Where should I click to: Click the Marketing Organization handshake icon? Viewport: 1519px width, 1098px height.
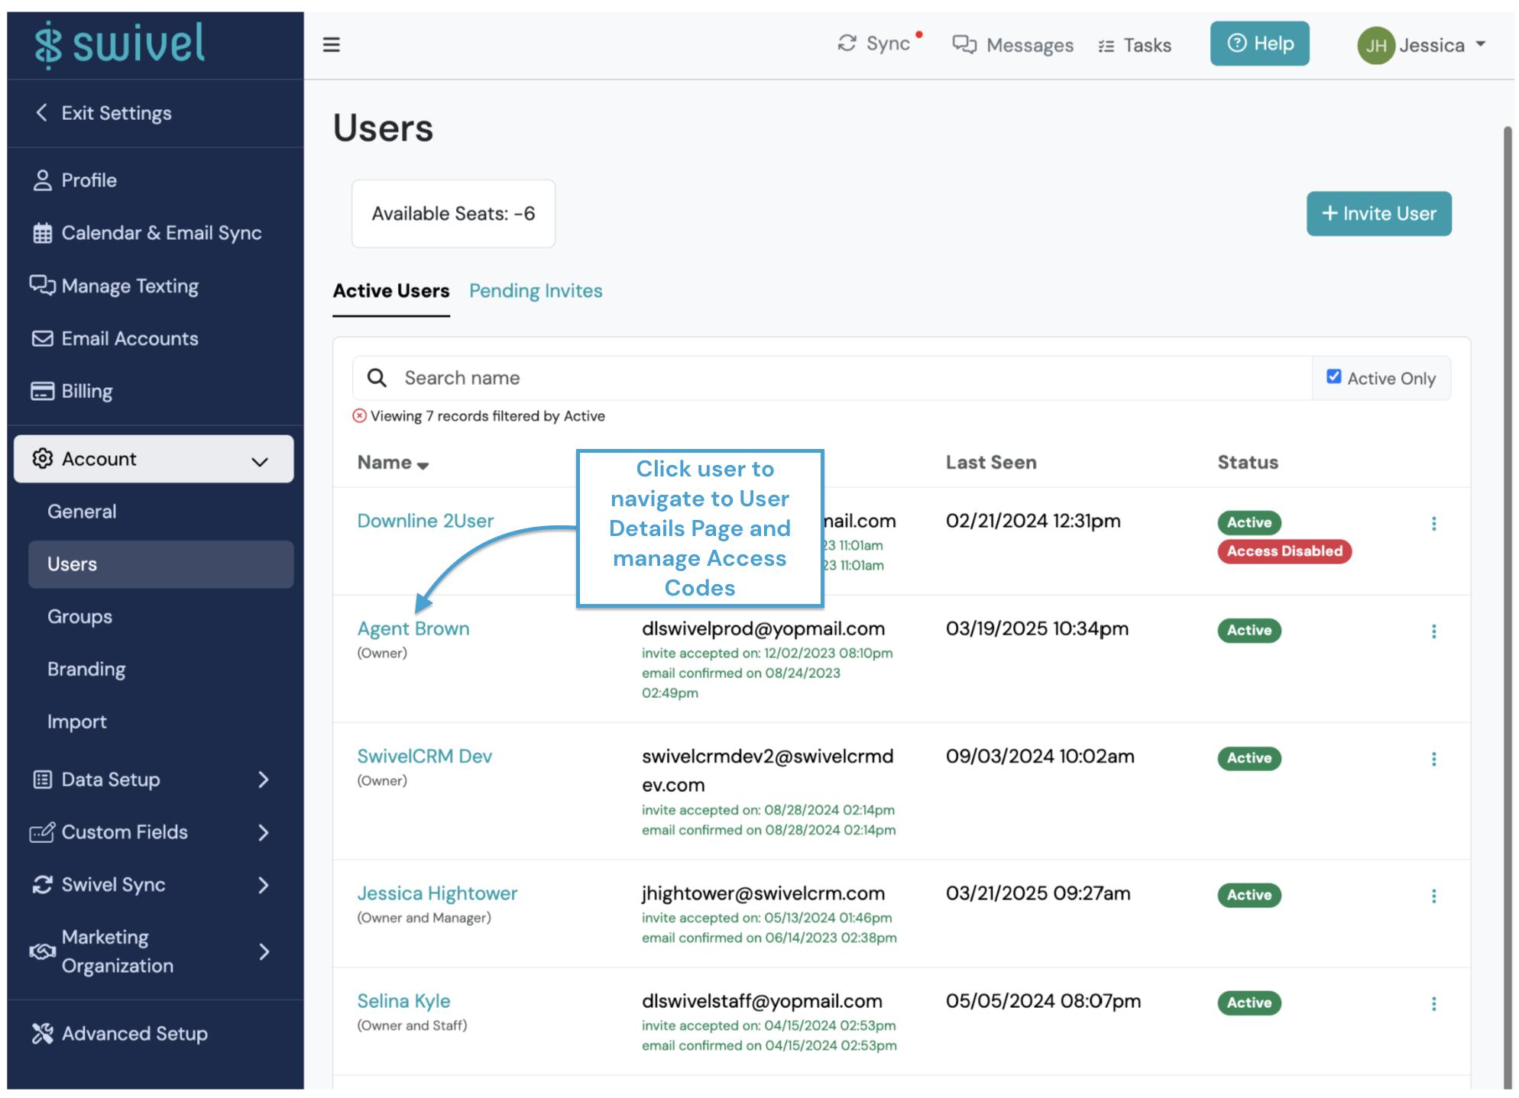point(42,951)
